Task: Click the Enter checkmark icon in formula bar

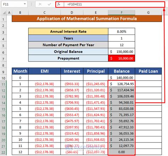Action: 49,4
